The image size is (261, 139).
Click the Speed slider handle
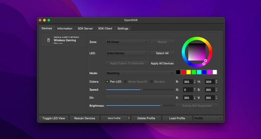[x=142, y=90]
